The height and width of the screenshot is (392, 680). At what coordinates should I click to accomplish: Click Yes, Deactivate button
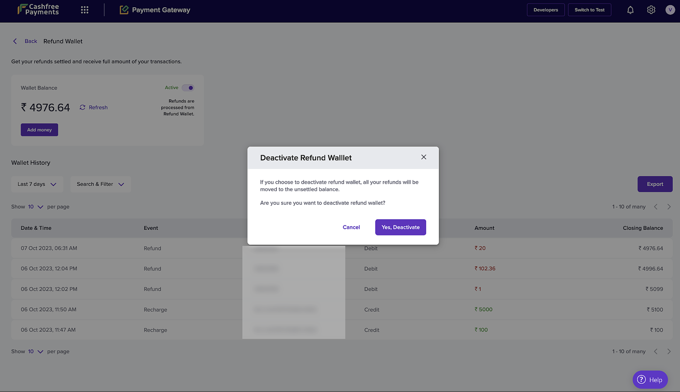tap(400, 227)
